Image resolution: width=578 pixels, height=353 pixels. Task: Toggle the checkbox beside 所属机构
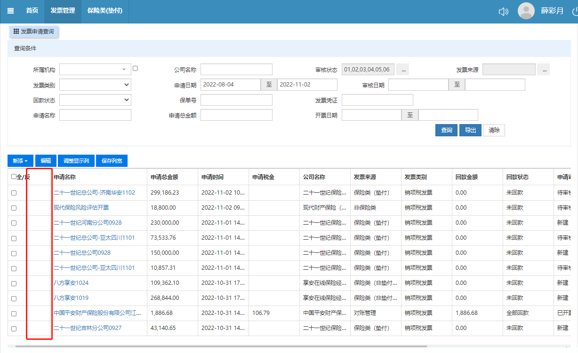(x=135, y=68)
